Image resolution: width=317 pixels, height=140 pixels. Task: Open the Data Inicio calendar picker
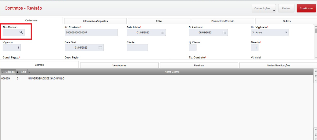click(x=162, y=33)
